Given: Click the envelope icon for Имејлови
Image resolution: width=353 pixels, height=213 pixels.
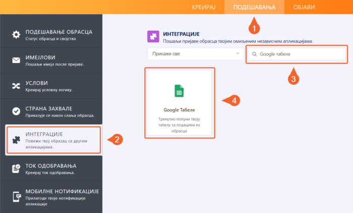Looking at the screenshot, I should point(16,60).
